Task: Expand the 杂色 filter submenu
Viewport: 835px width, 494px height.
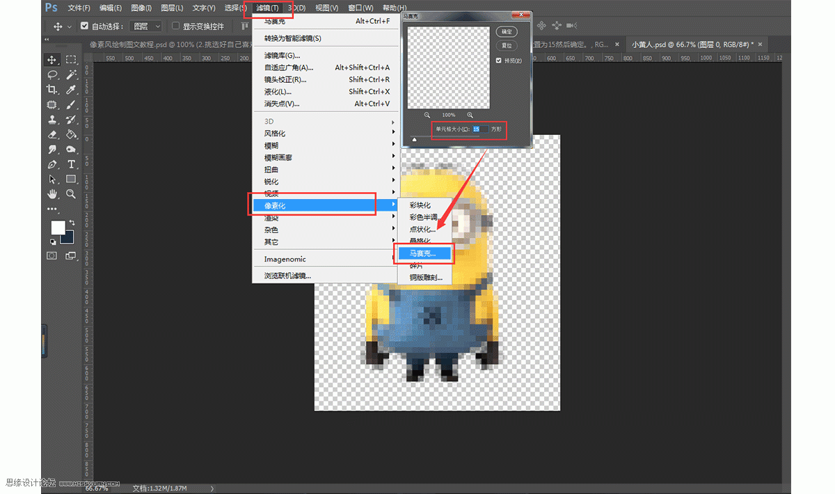Action: point(326,230)
